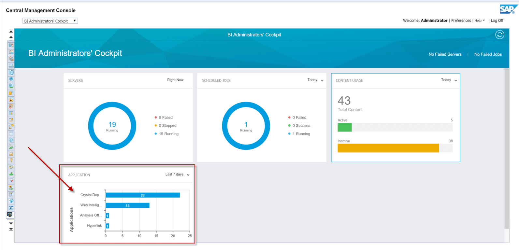Move sidebar up with plain up arrow
Screen dimensions: 519x250
(11, 37)
